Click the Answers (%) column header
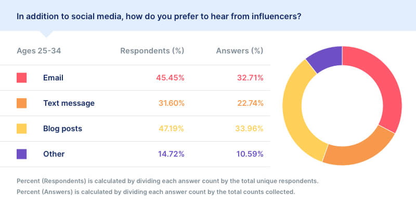This screenshot has height=208, width=416. [240, 51]
